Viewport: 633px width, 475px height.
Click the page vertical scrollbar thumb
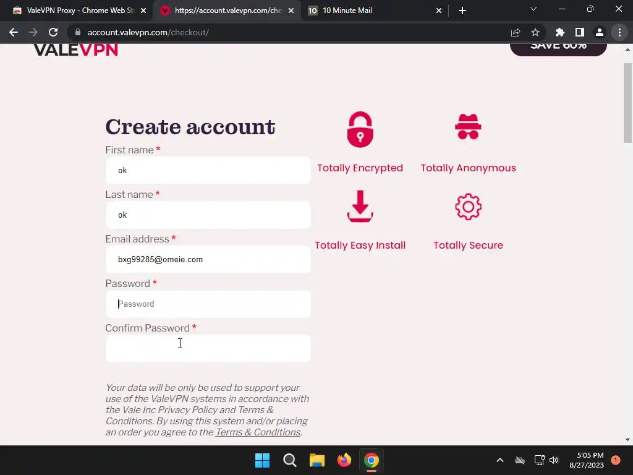(x=627, y=103)
